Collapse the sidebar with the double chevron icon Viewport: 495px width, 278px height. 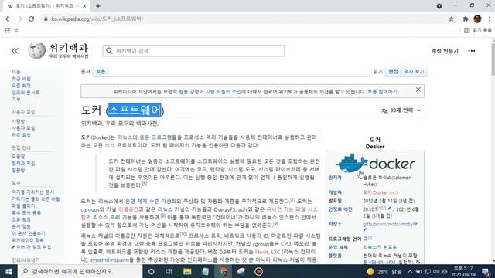click(15, 51)
